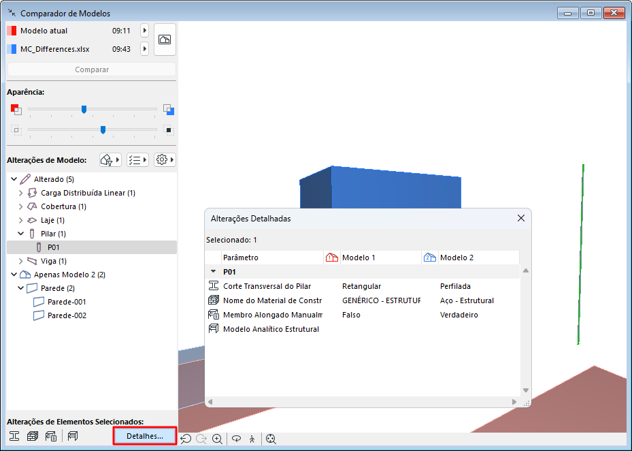632x451 pixels.
Task: Click the fit in window icon
Action: 271,439
